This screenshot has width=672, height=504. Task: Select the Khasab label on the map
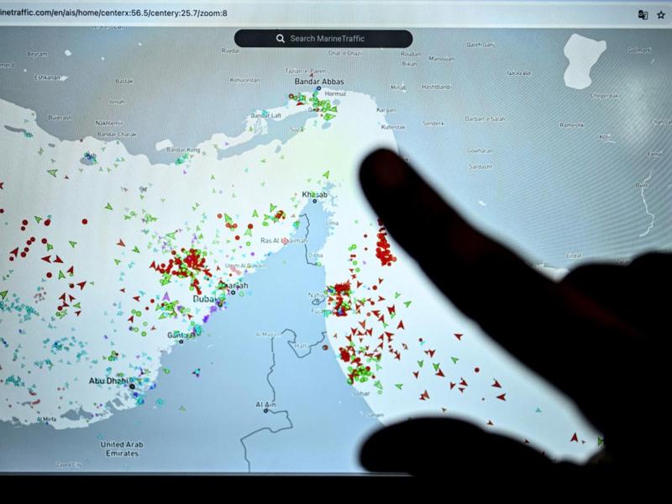point(314,195)
